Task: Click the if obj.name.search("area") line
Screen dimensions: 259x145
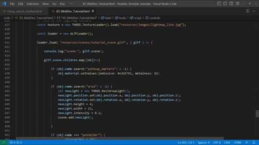Action: 82,87
